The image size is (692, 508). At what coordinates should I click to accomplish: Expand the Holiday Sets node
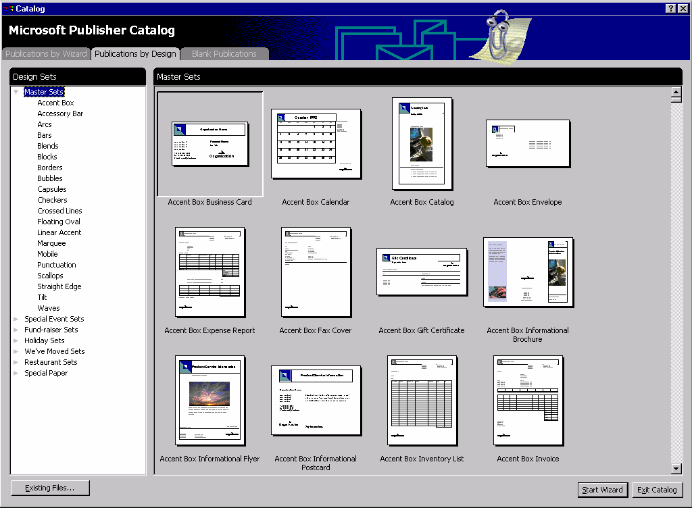point(16,340)
